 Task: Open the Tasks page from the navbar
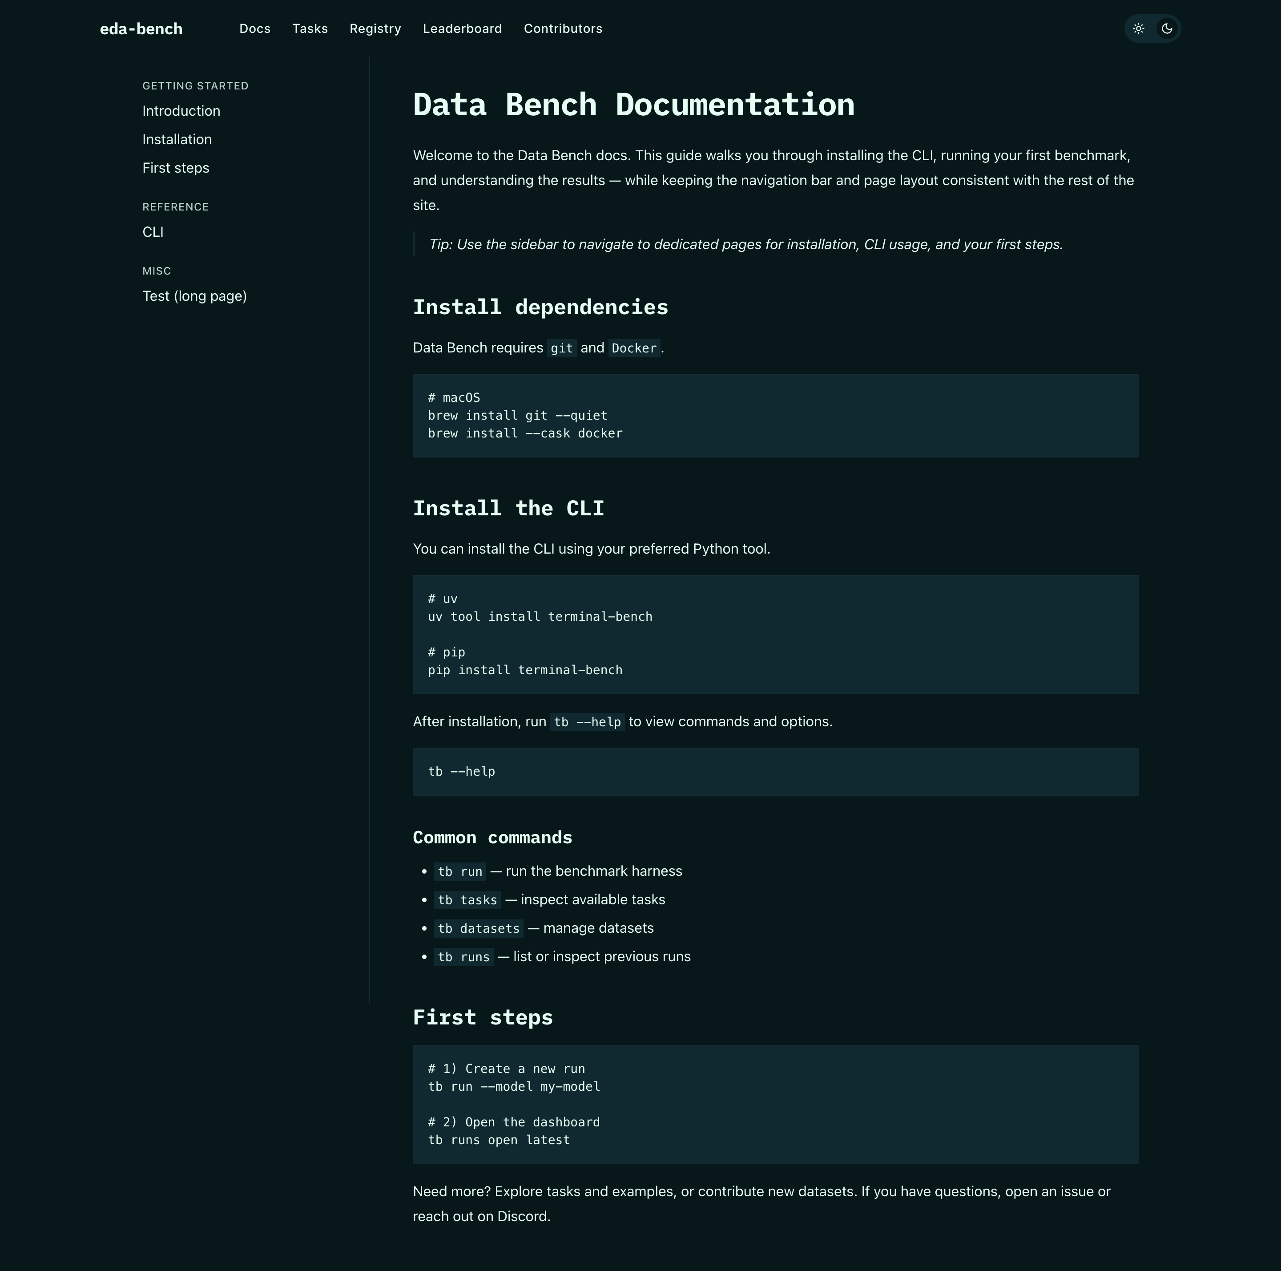(x=310, y=28)
